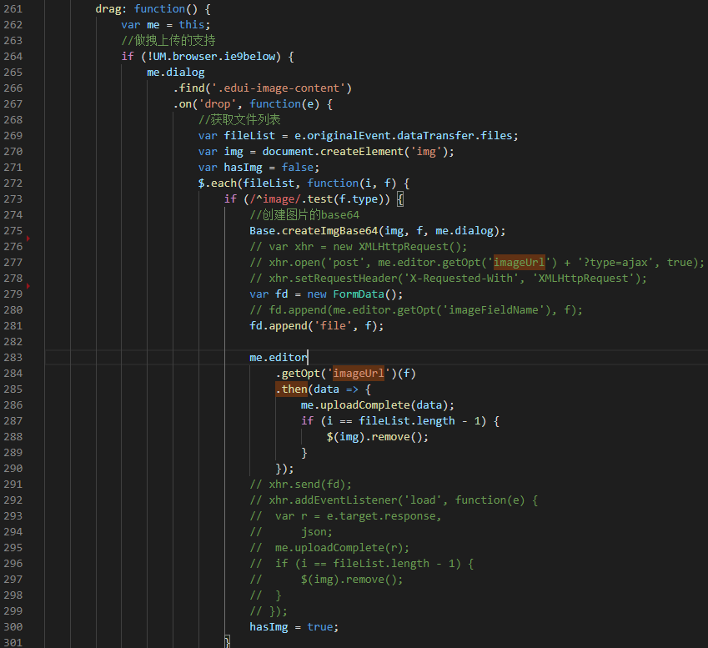Click the comment '//创建图片的base64'
Viewport: 708px width, 648px height.
click(304, 215)
